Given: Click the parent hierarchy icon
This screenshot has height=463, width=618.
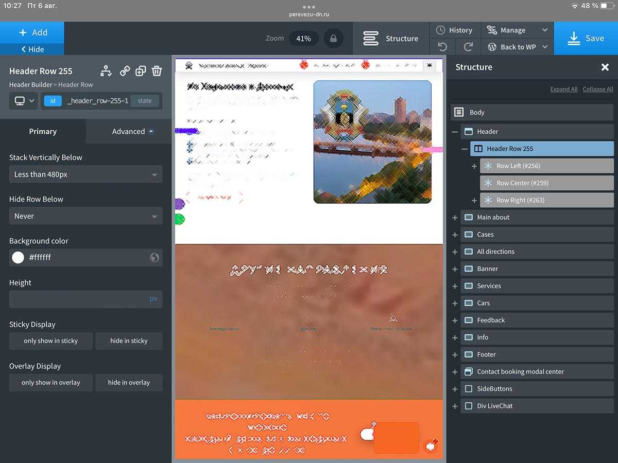Looking at the screenshot, I should [106, 71].
